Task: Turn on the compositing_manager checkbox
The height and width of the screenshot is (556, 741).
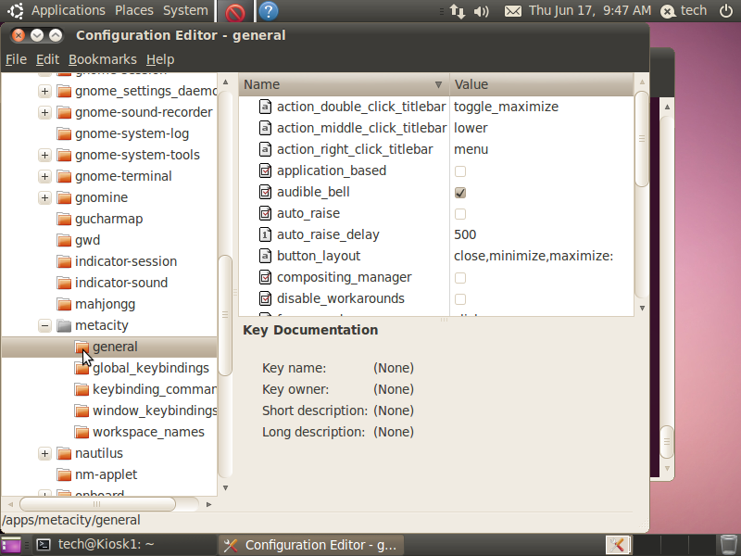Action: (x=459, y=277)
